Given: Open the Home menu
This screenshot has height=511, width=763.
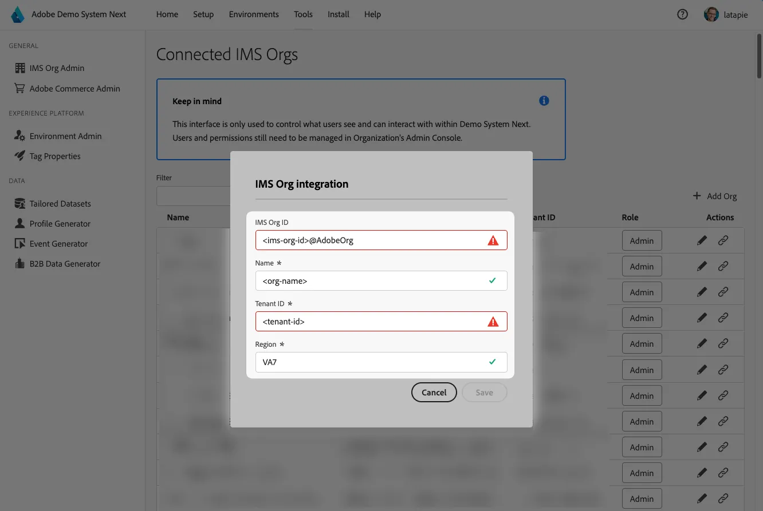Looking at the screenshot, I should (x=167, y=14).
